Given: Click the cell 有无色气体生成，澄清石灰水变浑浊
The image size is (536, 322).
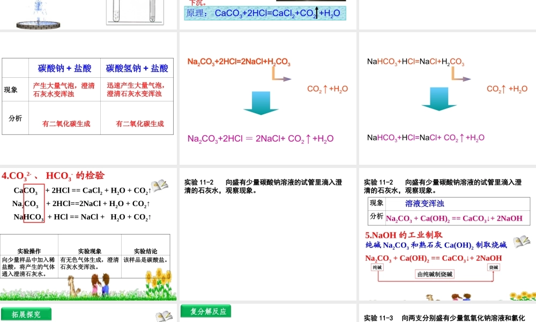Looking at the screenshot, I should (x=90, y=263).
